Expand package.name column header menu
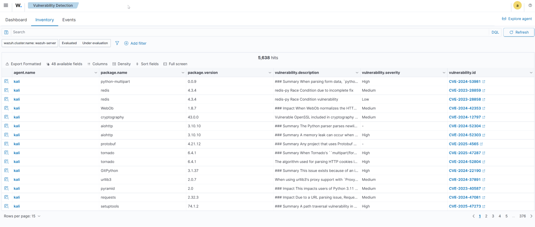Image resolution: width=535 pixels, height=227 pixels. pos(183,73)
